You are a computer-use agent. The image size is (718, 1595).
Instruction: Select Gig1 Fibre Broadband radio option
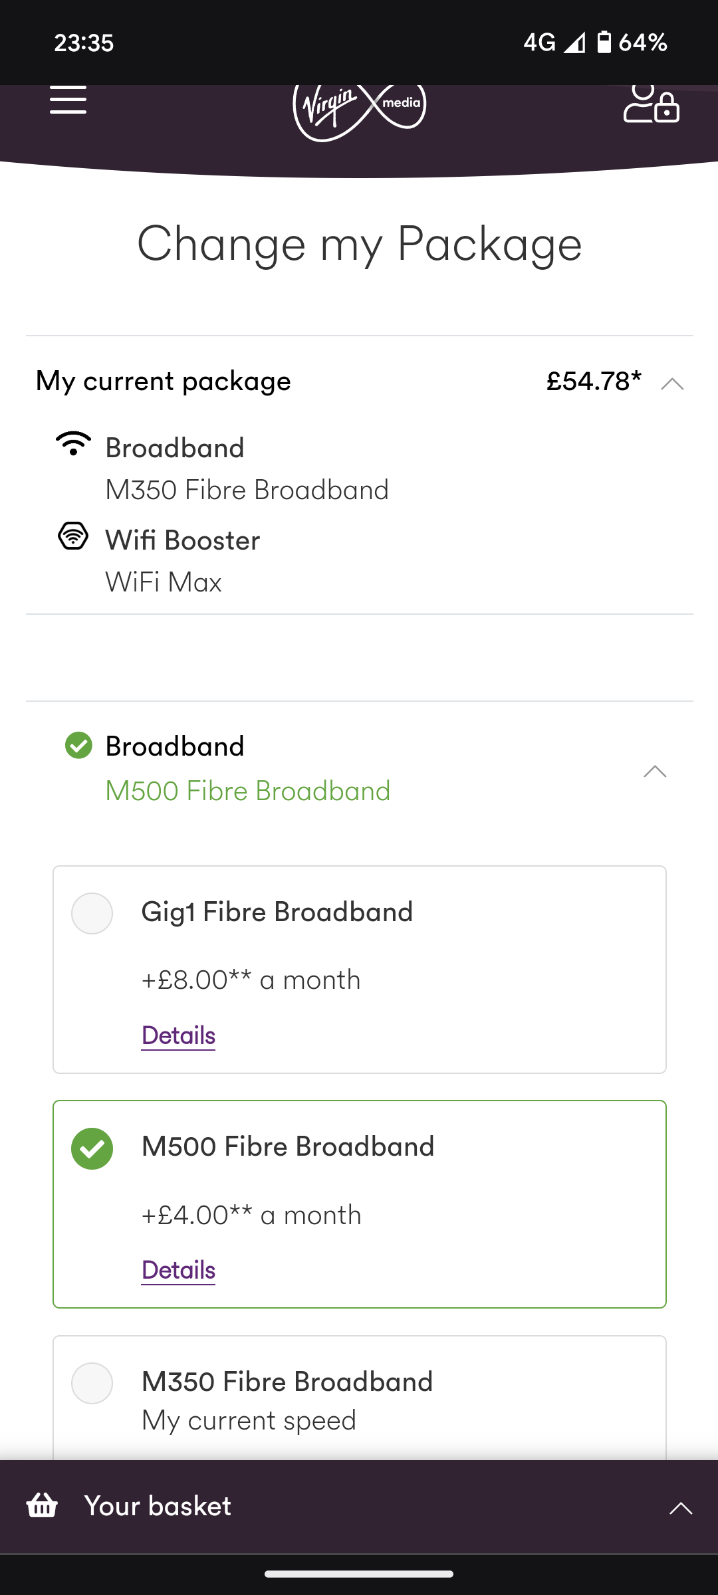point(92,913)
